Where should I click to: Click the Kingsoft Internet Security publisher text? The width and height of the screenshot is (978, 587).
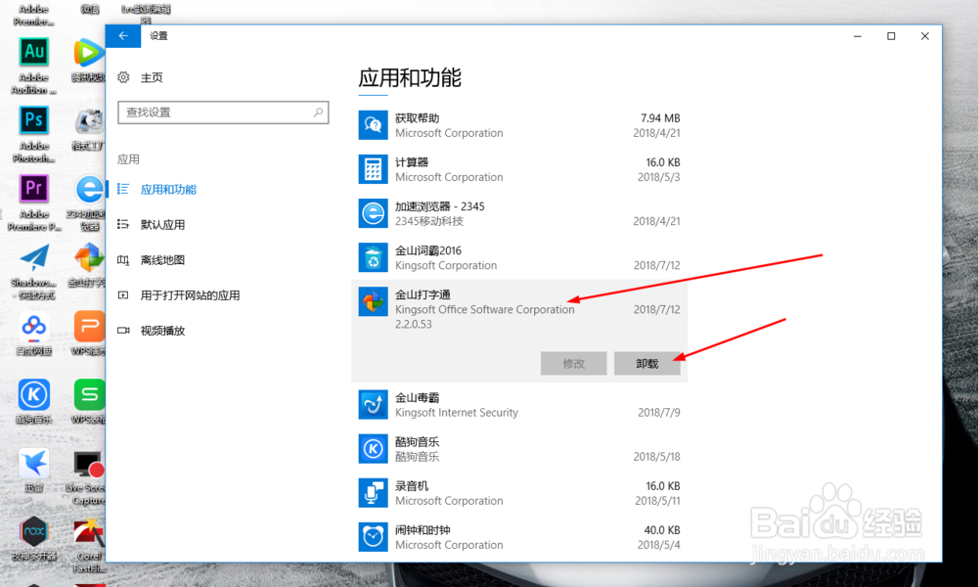tap(457, 412)
